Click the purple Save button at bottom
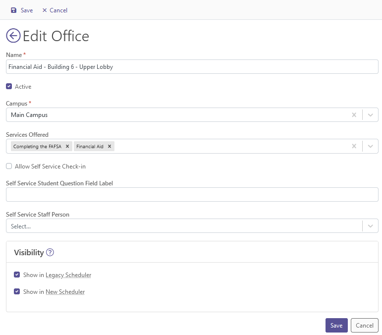The image size is (382, 335). (336, 325)
